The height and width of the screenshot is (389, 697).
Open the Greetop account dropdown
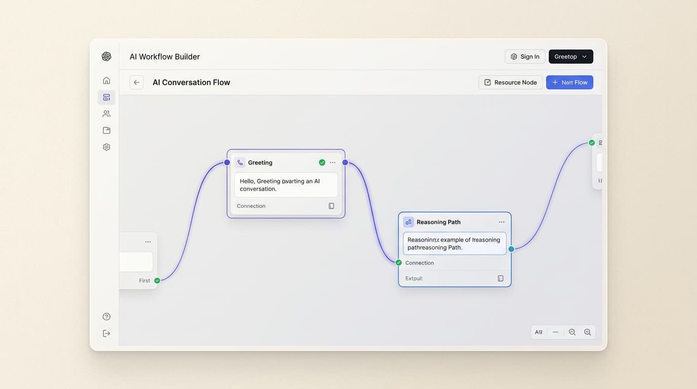[571, 56]
